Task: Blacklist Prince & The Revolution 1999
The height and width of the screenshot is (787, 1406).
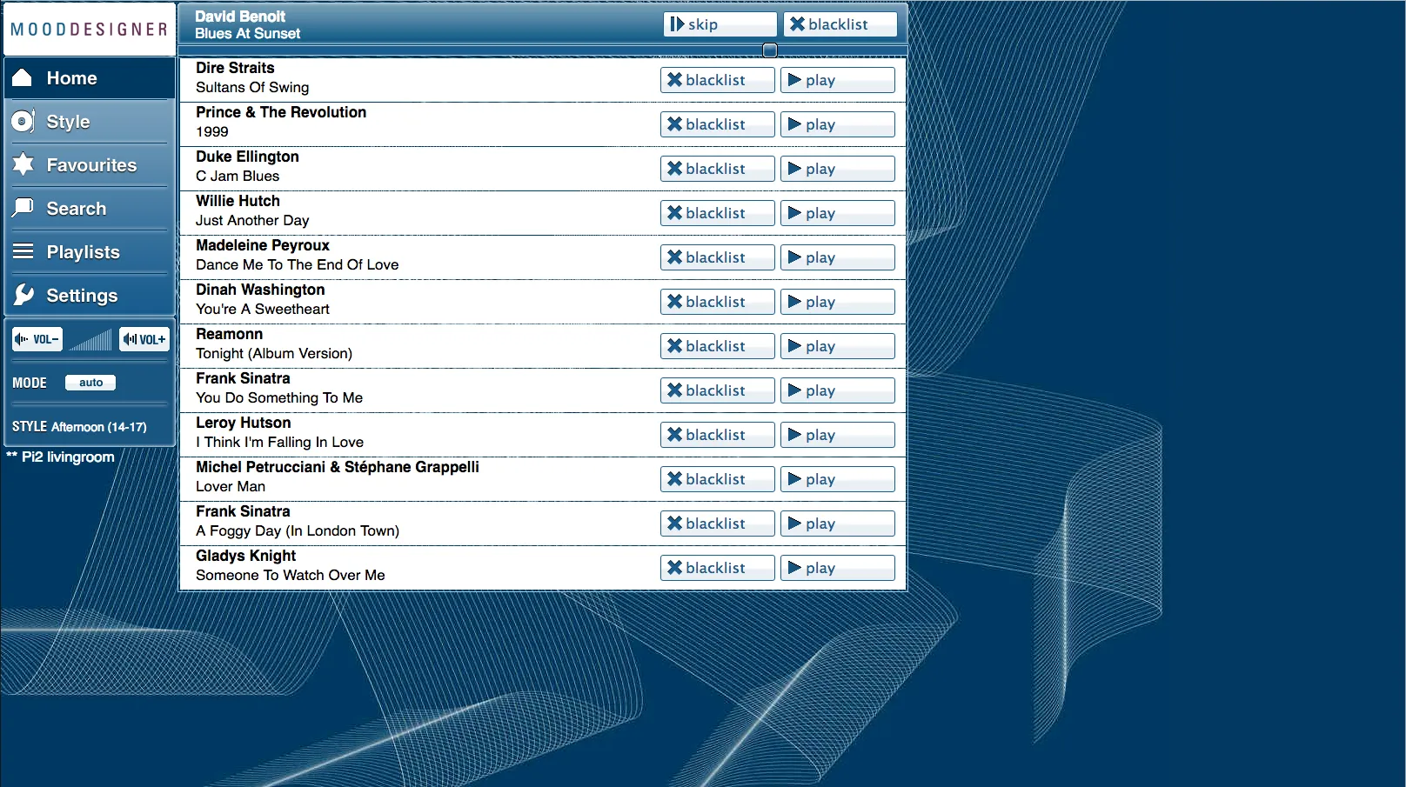Action: pos(718,124)
